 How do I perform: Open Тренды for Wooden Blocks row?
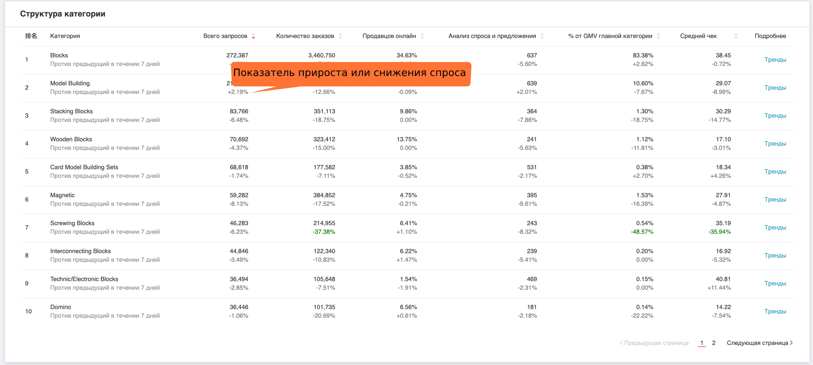click(775, 143)
